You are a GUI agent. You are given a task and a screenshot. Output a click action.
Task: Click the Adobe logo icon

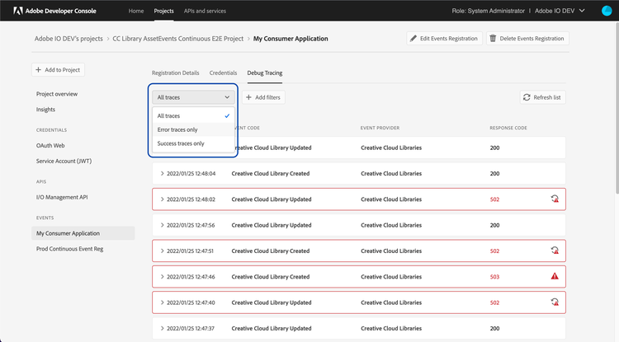(x=17, y=11)
